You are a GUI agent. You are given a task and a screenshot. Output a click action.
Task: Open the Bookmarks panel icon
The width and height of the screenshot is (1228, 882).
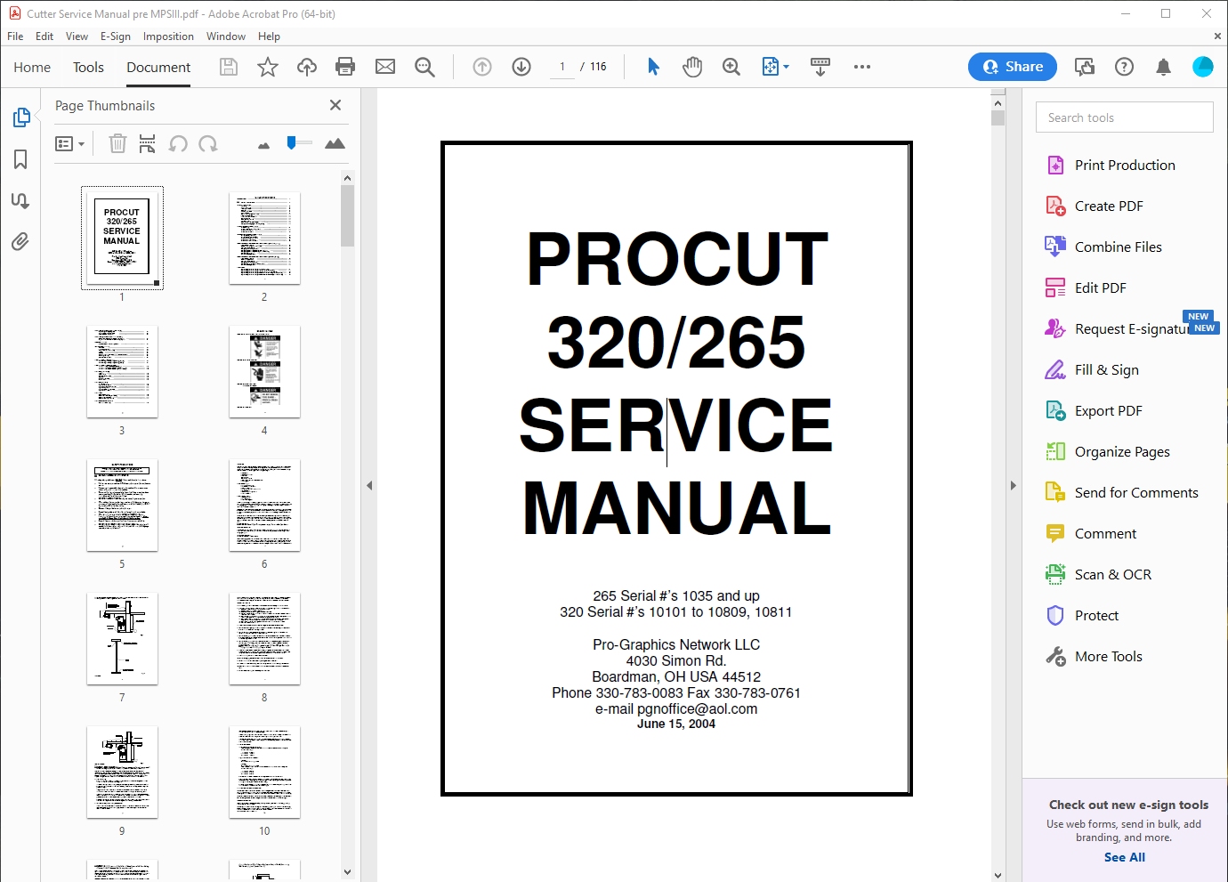pyautogui.click(x=20, y=159)
